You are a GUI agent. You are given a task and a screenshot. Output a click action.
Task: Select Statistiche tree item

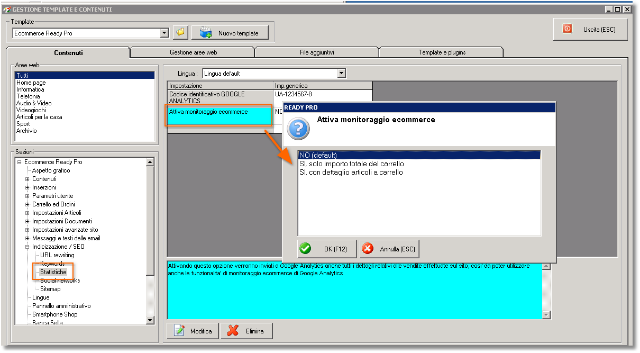tap(53, 272)
